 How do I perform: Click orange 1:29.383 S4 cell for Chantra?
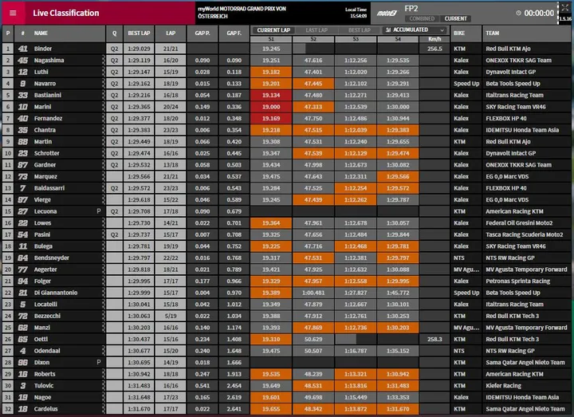tap(398, 130)
